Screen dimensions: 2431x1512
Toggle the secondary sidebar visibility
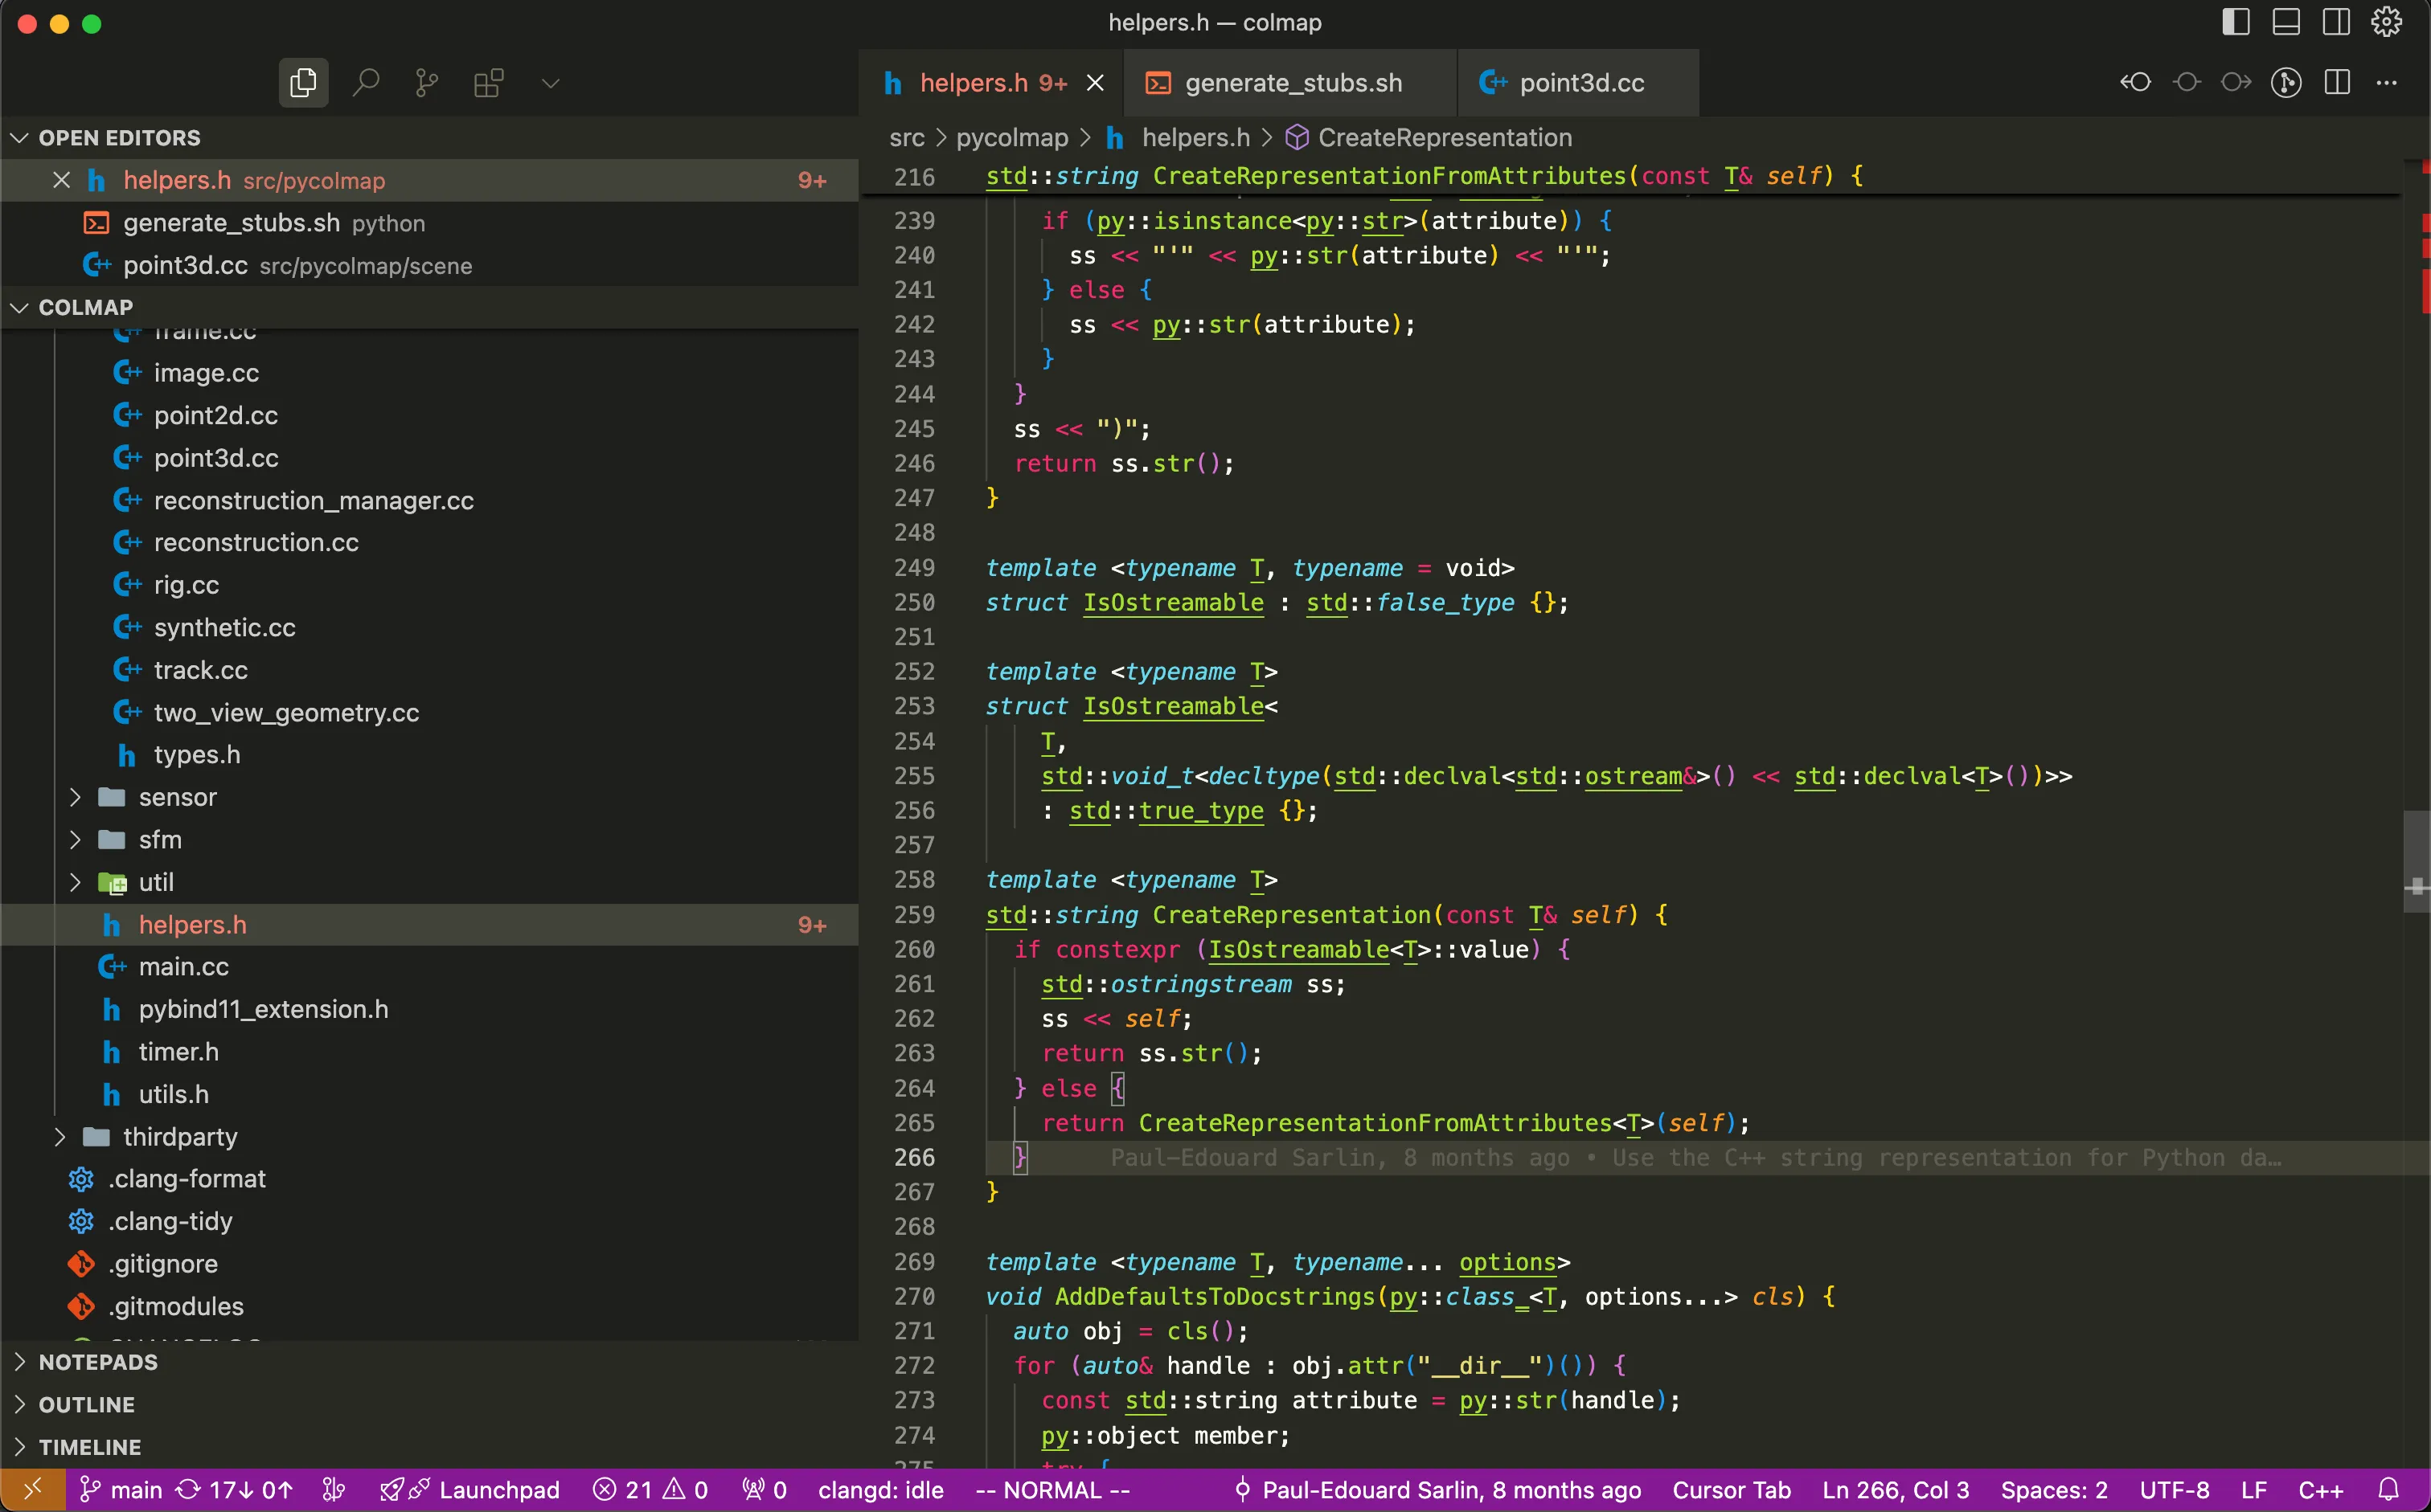pos(2336,21)
